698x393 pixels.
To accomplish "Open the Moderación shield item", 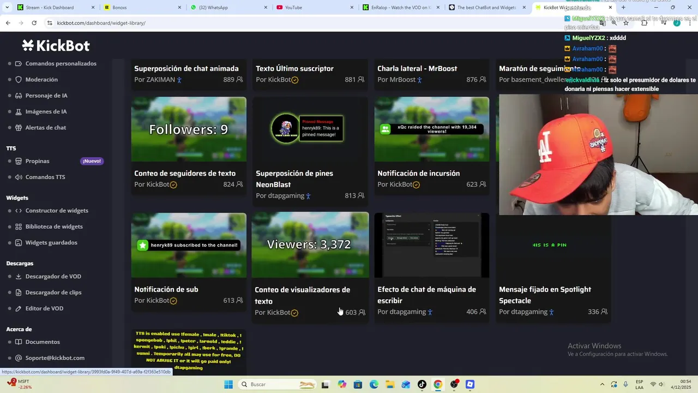I will [41, 80].
